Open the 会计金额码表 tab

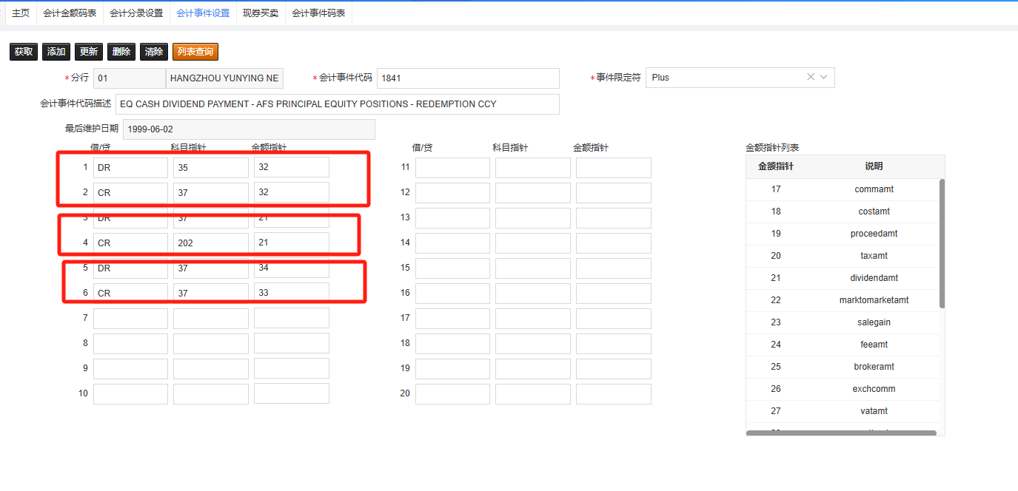(x=70, y=13)
